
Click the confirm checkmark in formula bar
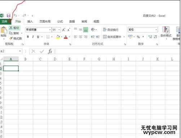tap(42, 51)
